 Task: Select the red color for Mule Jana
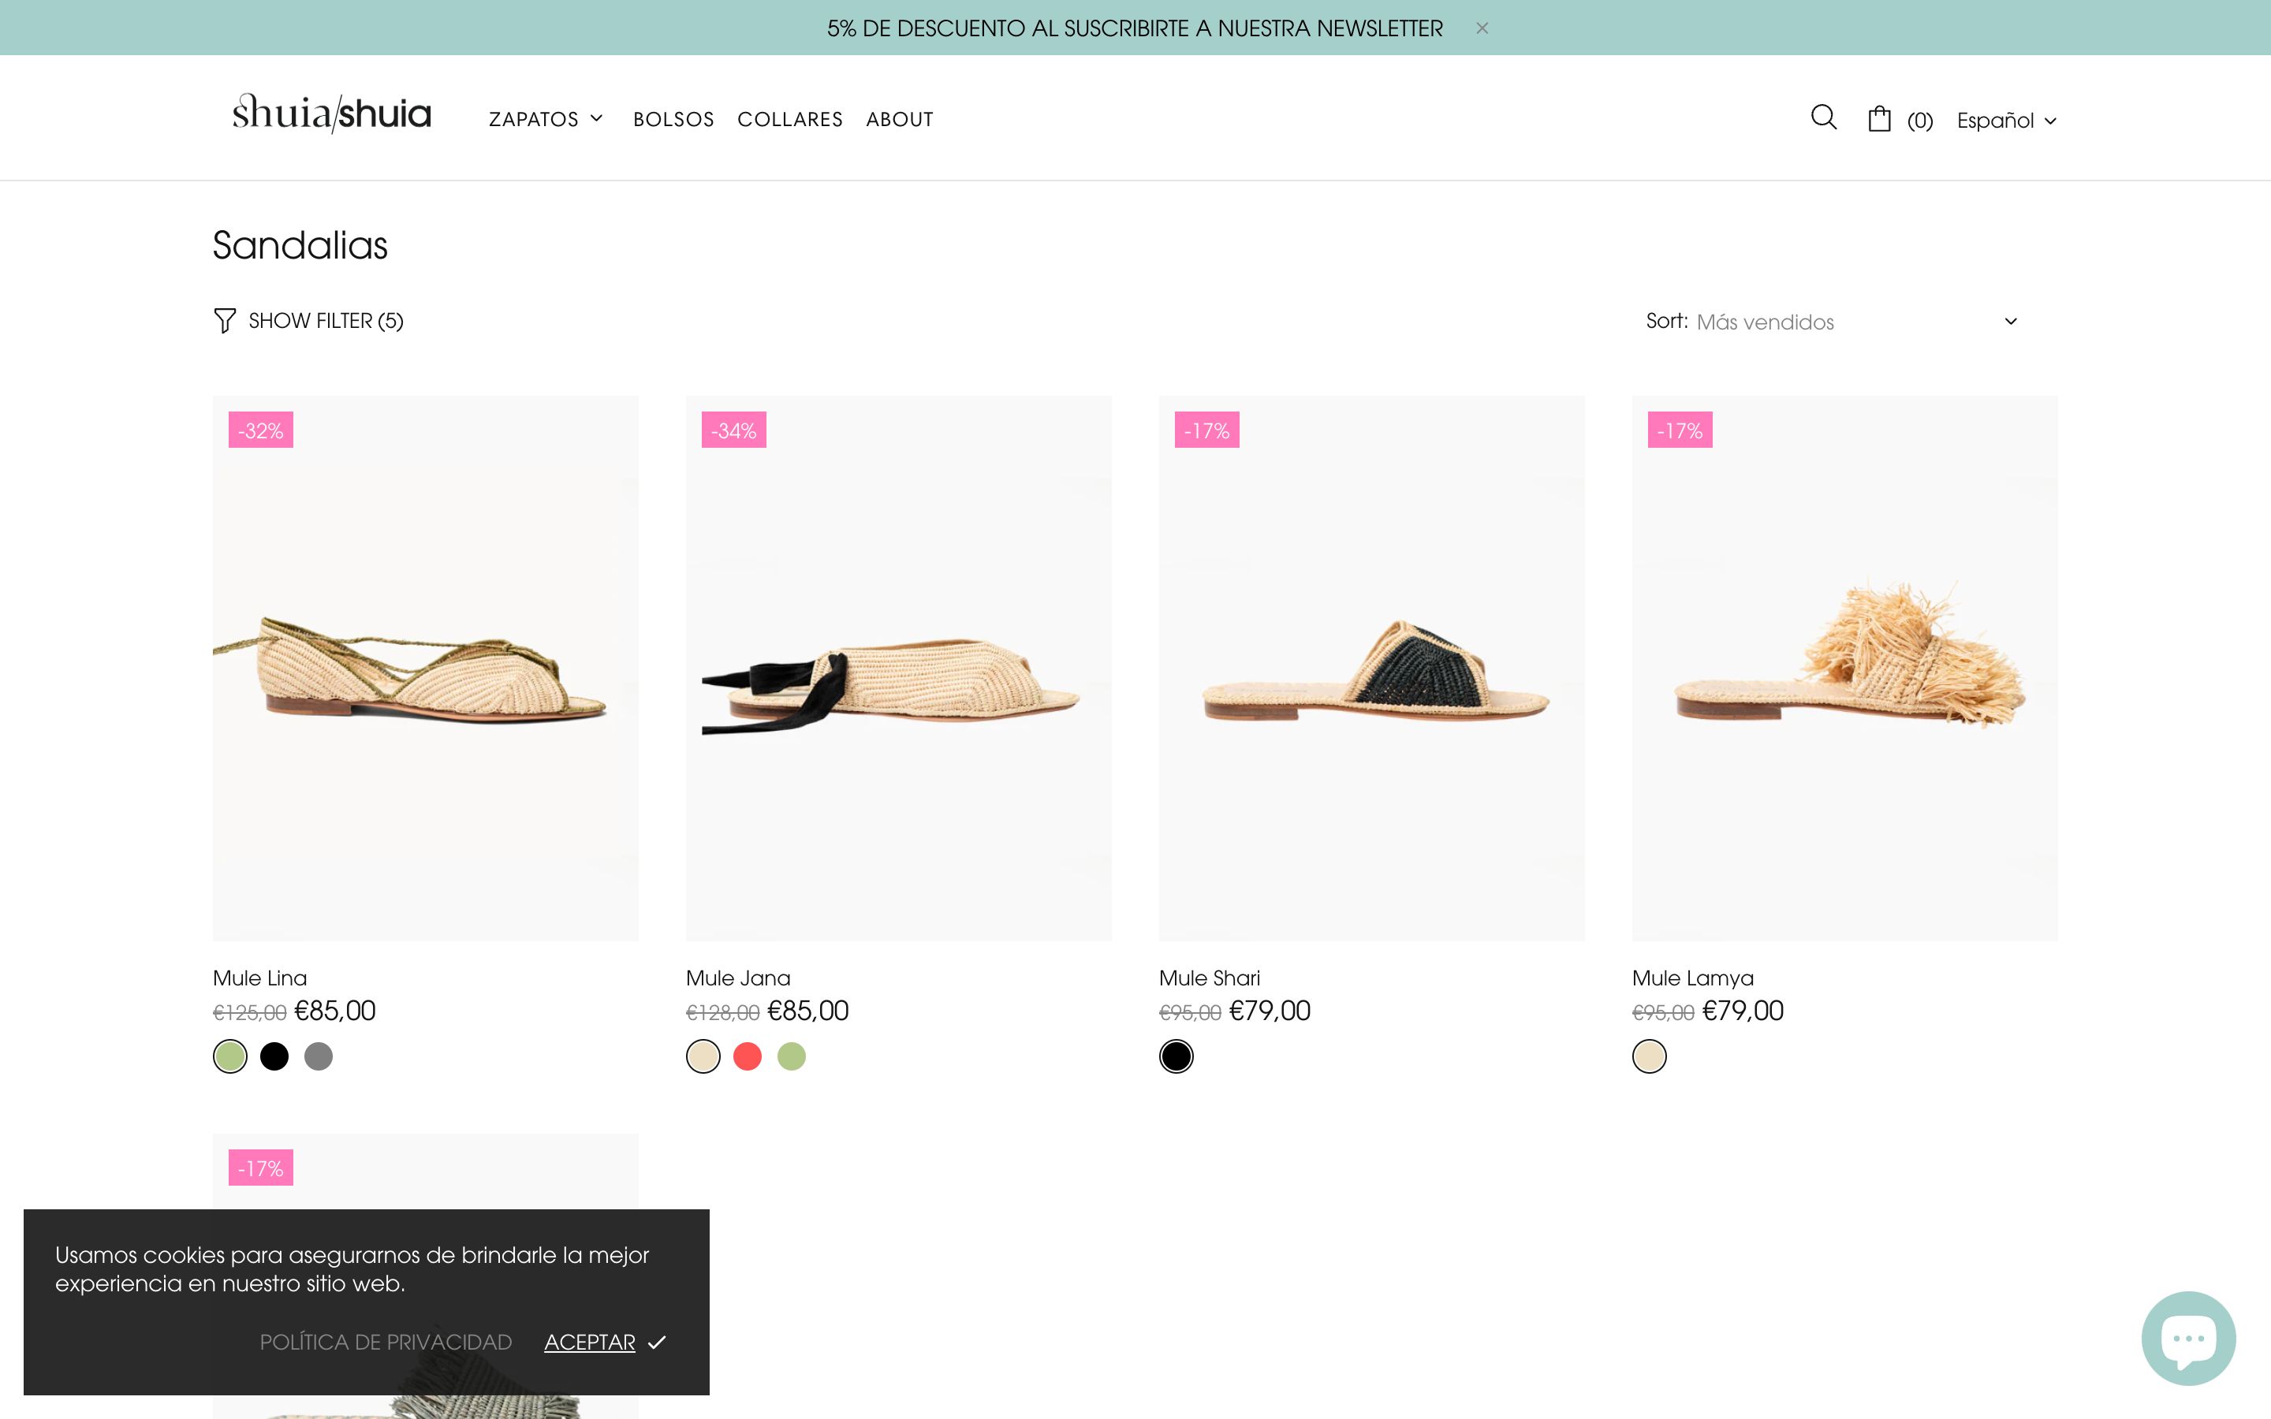click(x=748, y=1056)
